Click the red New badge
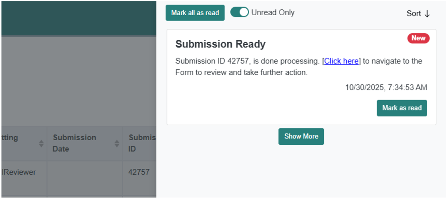Viewport: 447px width, 199px height. click(418, 38)
